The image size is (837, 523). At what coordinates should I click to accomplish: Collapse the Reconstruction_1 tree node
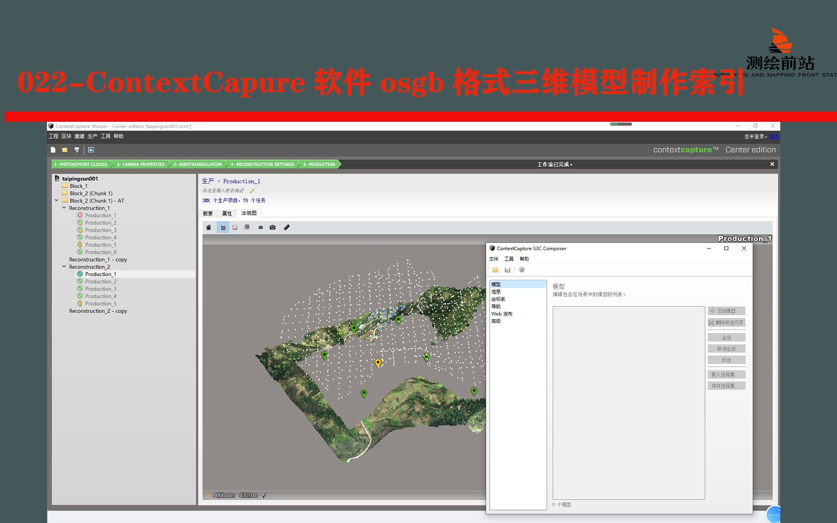[x=64, y=208]
